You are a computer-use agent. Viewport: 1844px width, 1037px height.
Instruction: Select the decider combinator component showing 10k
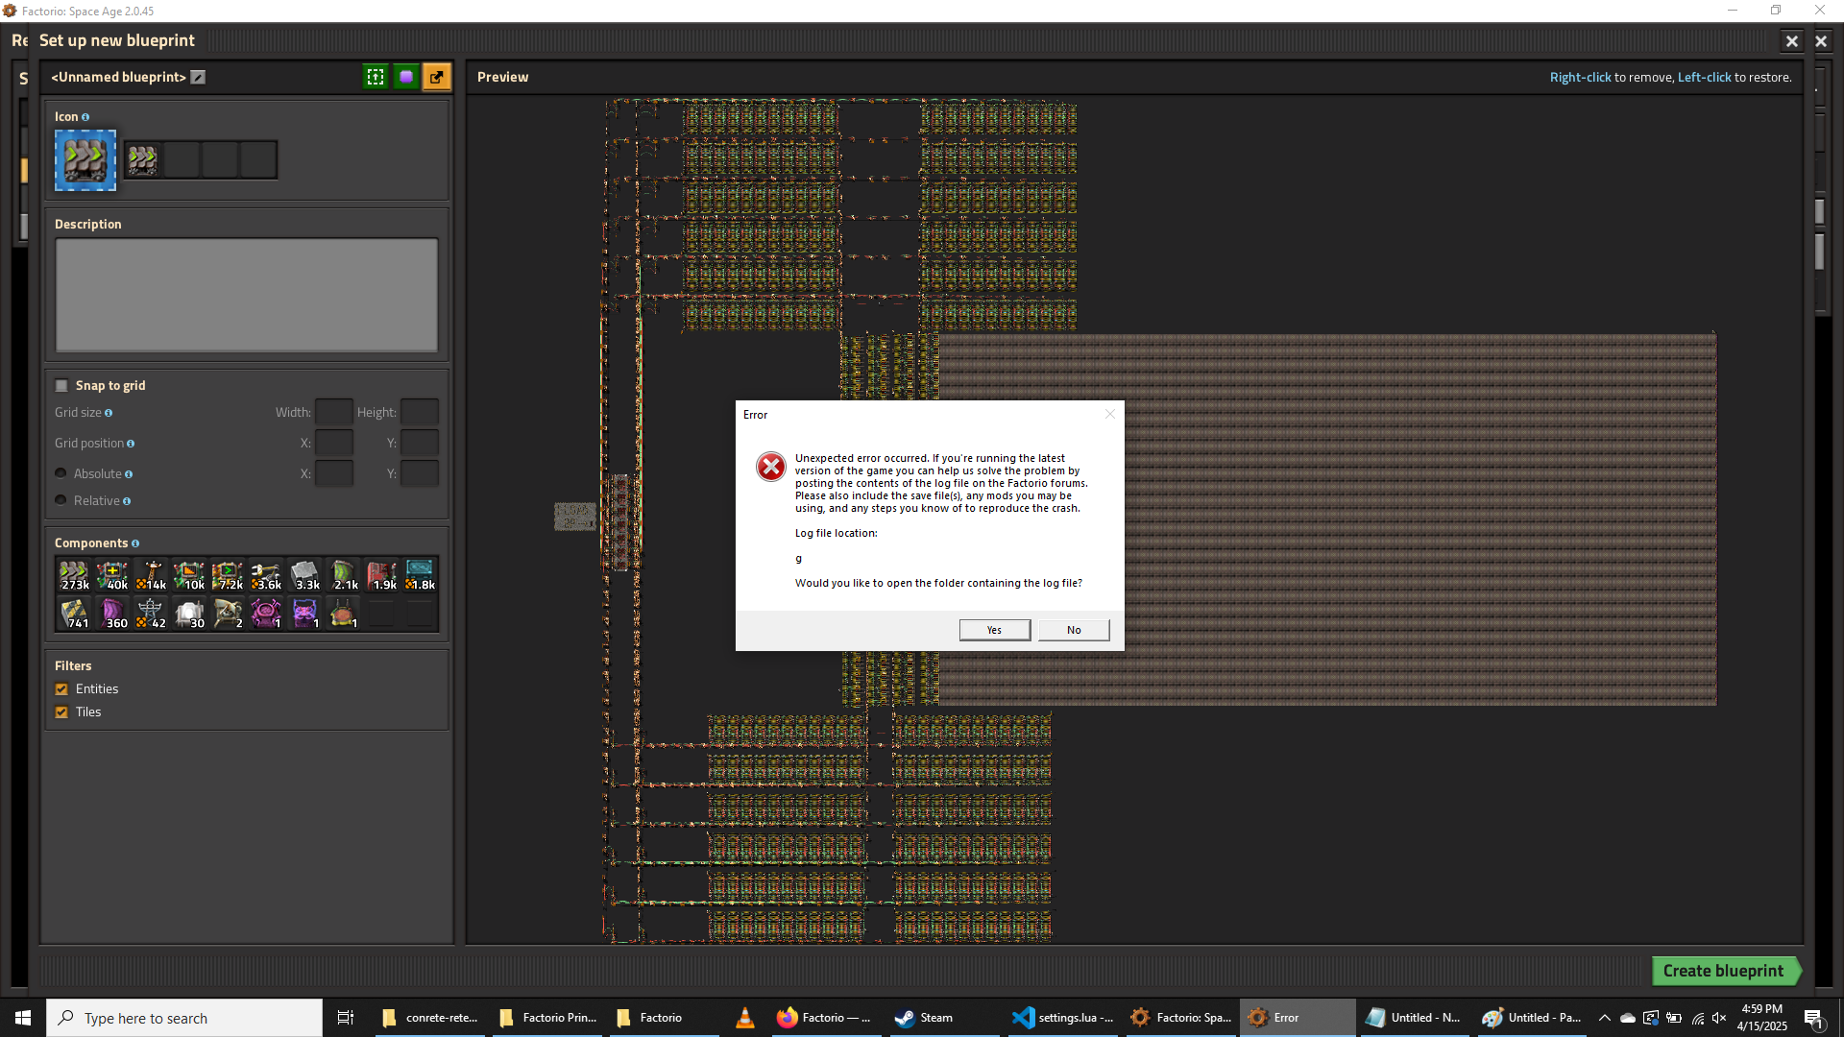pos(189,575)
